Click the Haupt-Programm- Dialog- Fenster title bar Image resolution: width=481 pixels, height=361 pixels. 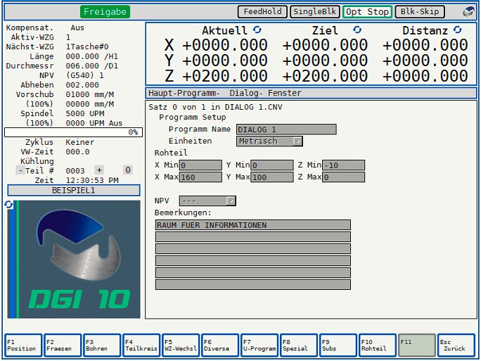point(311,93)
